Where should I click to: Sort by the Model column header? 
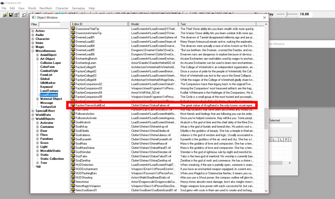(x=154, y=24)
